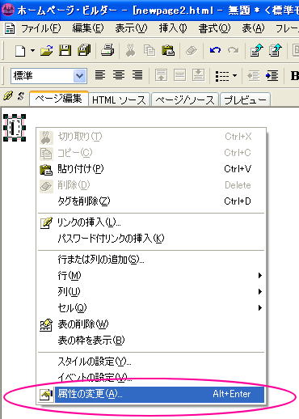Choose 表の削除(W) in context menu

coord(151,324)
